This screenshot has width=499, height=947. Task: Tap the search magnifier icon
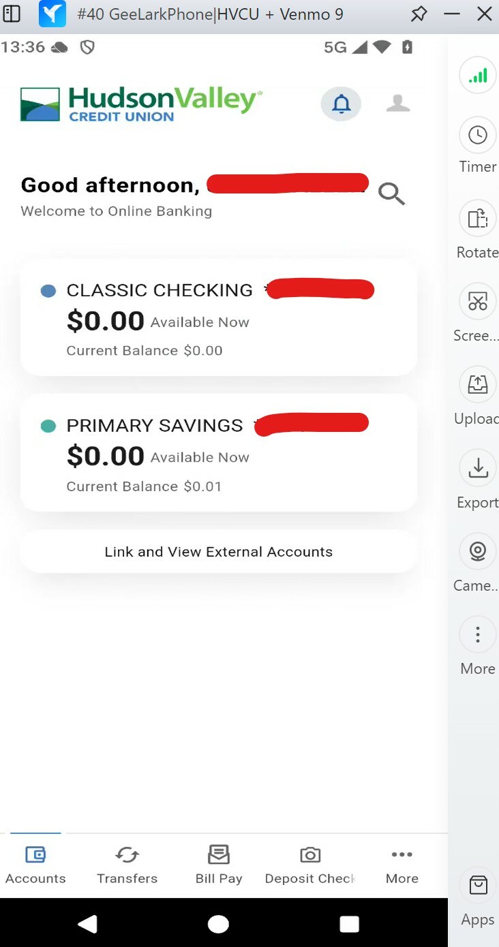tap(392, 194)
